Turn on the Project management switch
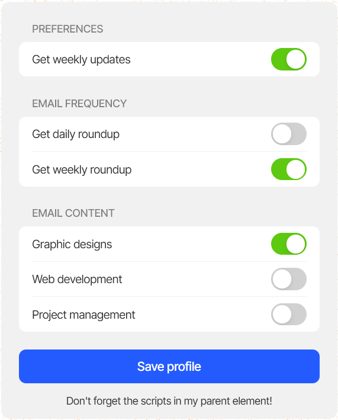Viewport: 338px width, 420px height. [289, 314]
